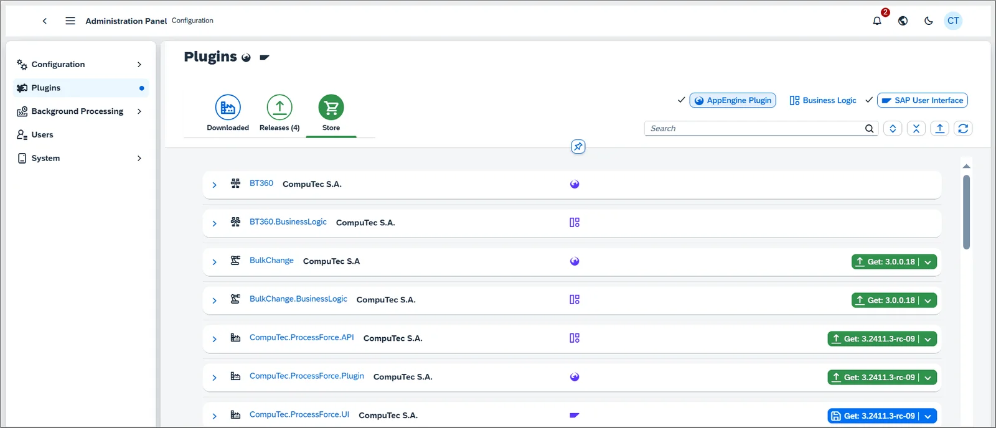The height and width of the screenshot is (428, 996).
Task: Get CompuTec.ProcessForce.Plugin 3.2411.3-rc-09
Action: pos(873,378)
